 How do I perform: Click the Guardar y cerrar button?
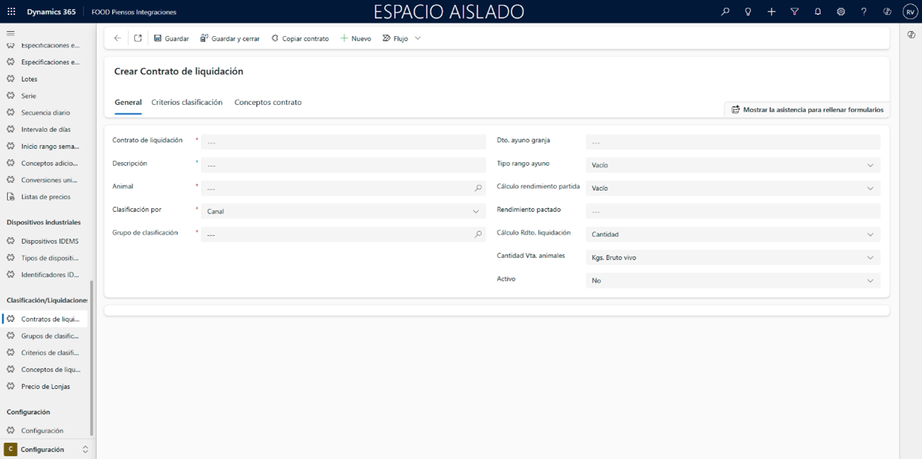point(230,38)
